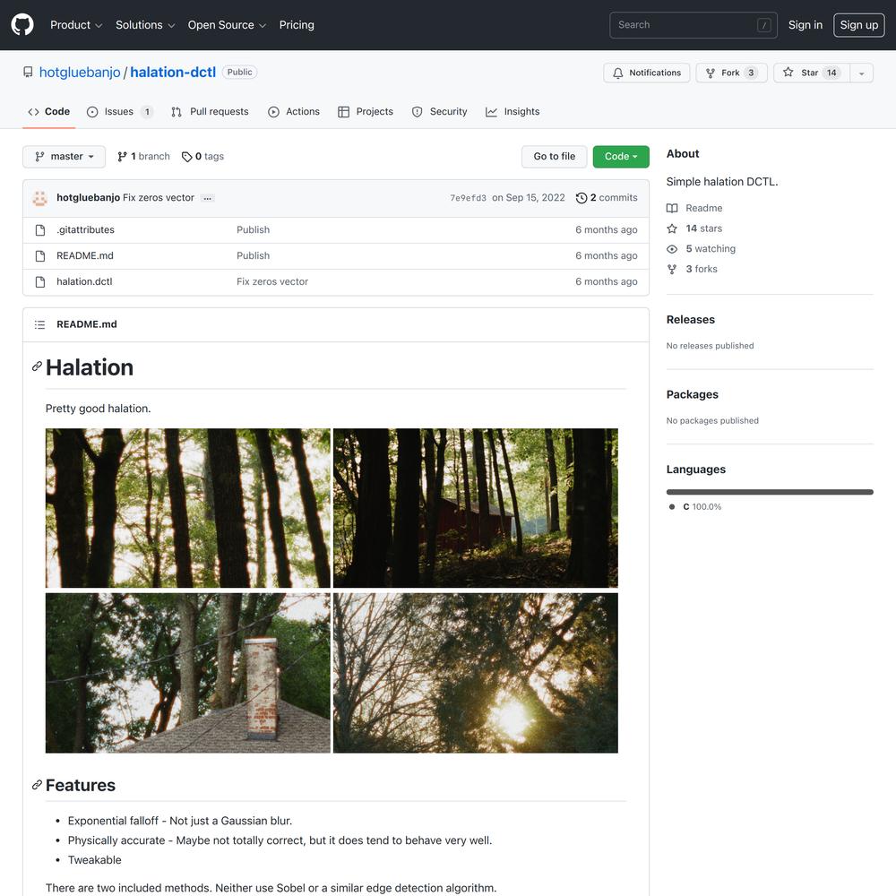Click the file icon beside halation.dctl

coord(40,282)
